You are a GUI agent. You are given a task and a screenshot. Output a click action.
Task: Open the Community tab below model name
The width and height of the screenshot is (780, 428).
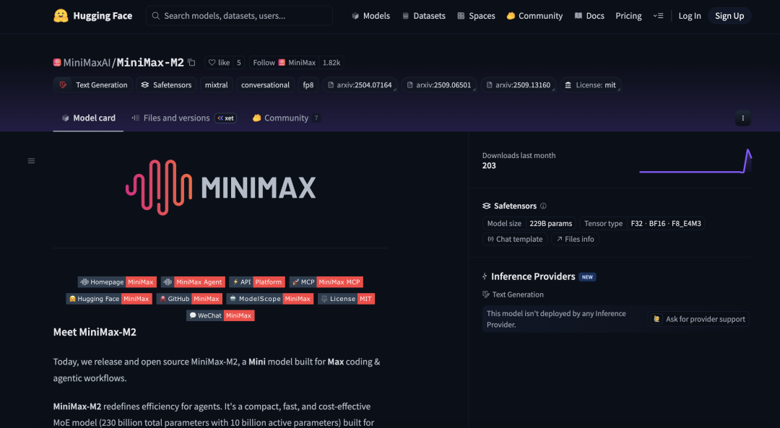click(x=286, y=118)
